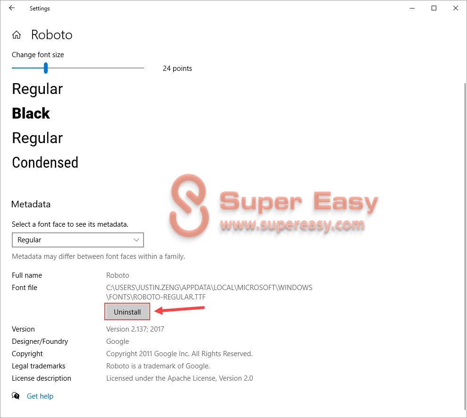The width and height of the screenshot is (467, 418).
Task: Click the 'Roboto is a trademark' text
Action: point(158,366)
